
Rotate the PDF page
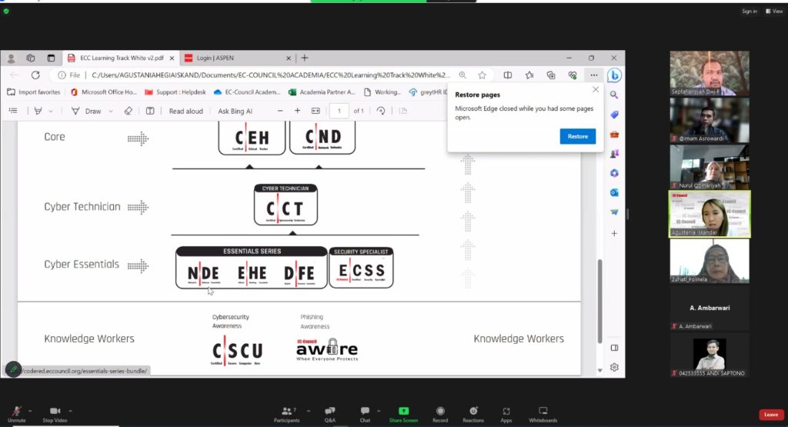[x=381, y=111]
